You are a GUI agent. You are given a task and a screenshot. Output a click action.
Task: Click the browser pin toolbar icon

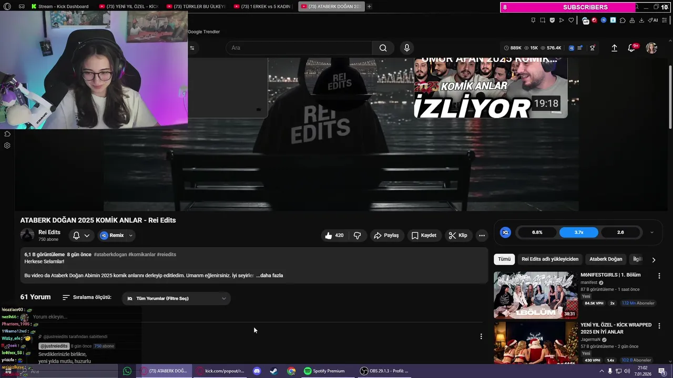[533, 20]
